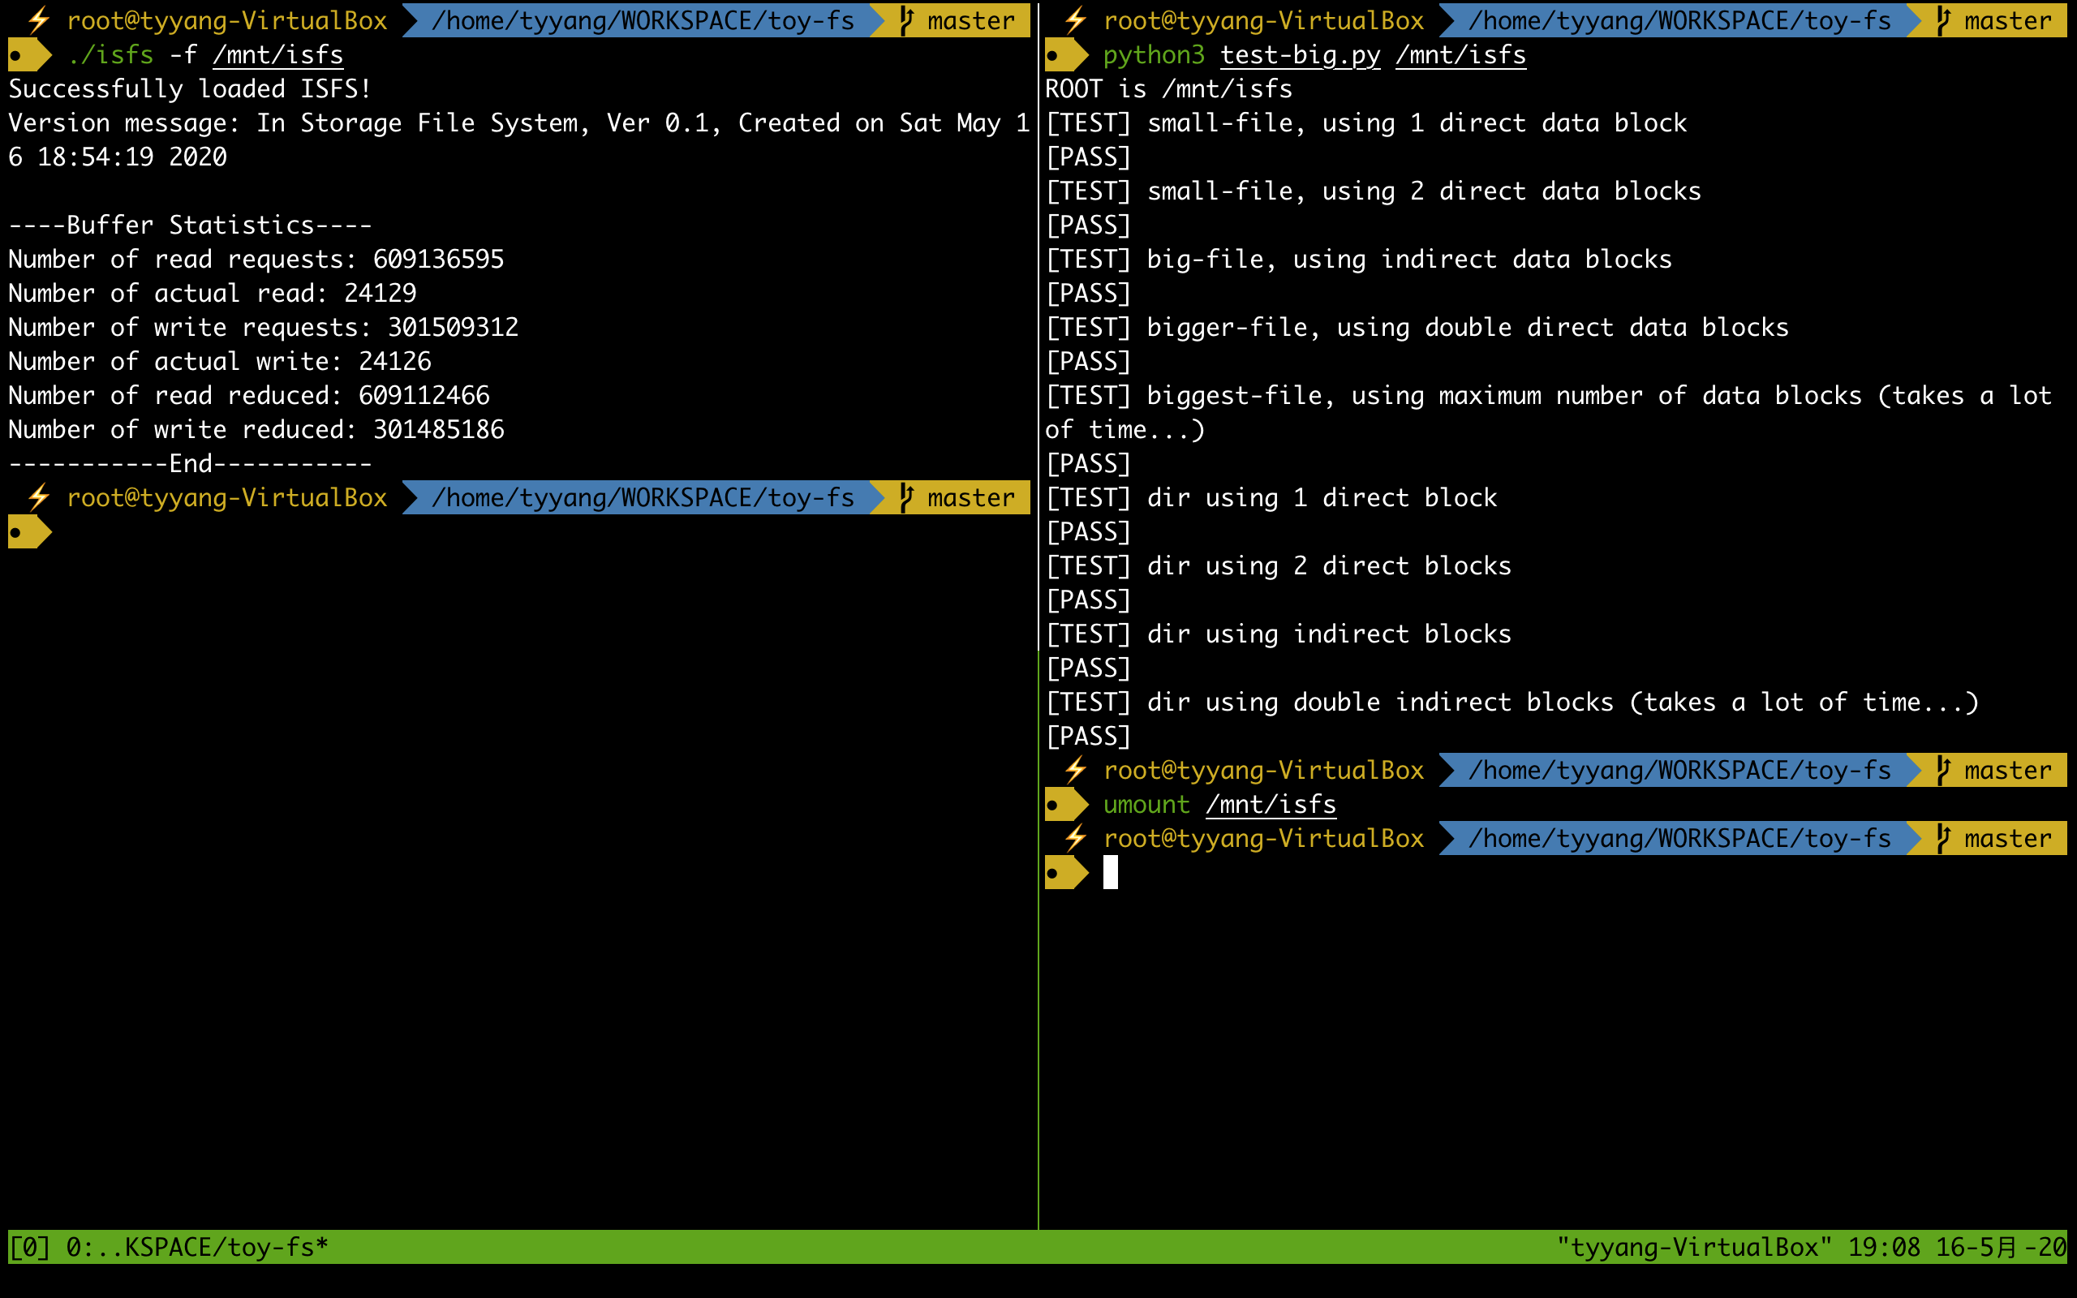Click 'python3' command in right pane
Viewport: 2077px width, 1298px height.
(1154, 55)
